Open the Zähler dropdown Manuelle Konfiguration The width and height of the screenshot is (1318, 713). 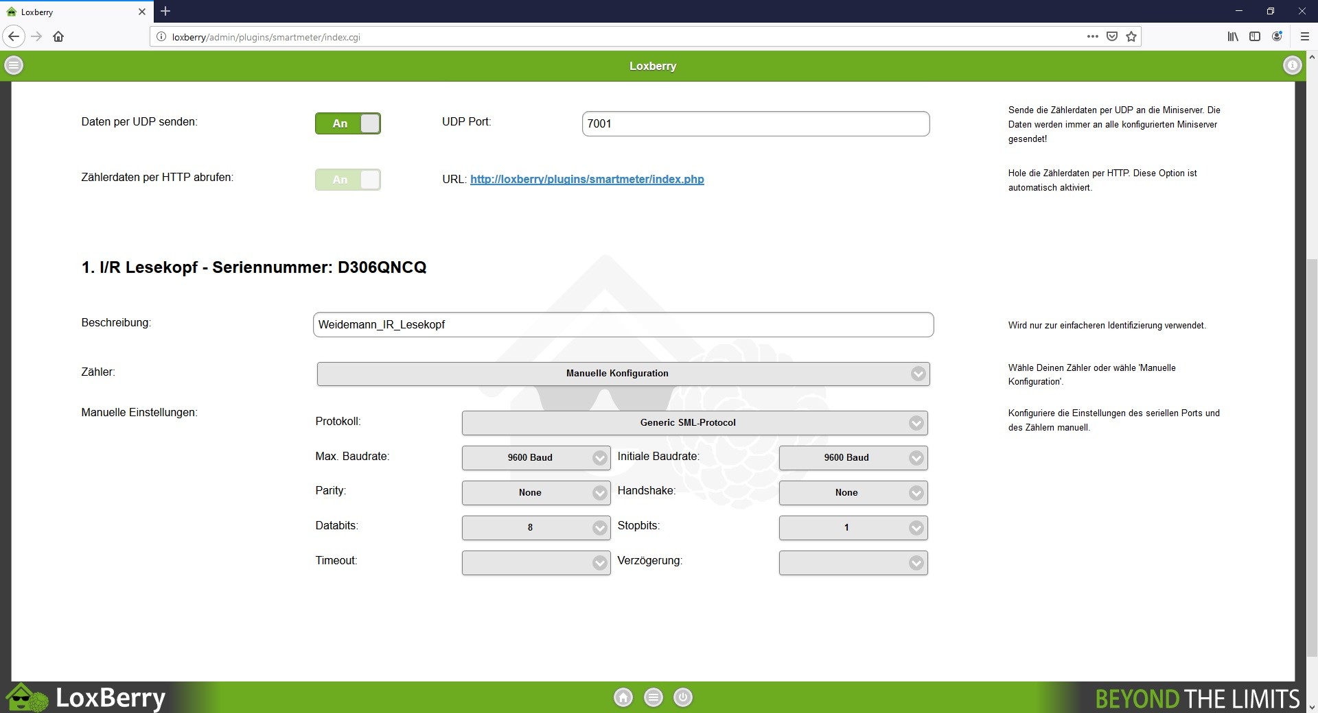[623, 374]
